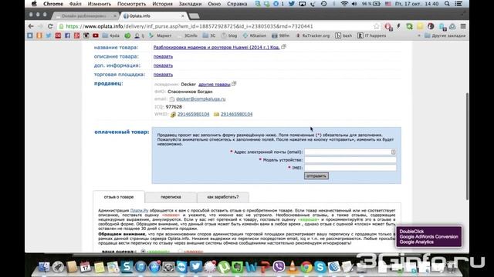Click the email address input field
This screenshot has width=494, height=277.
[x=350, y=152]
